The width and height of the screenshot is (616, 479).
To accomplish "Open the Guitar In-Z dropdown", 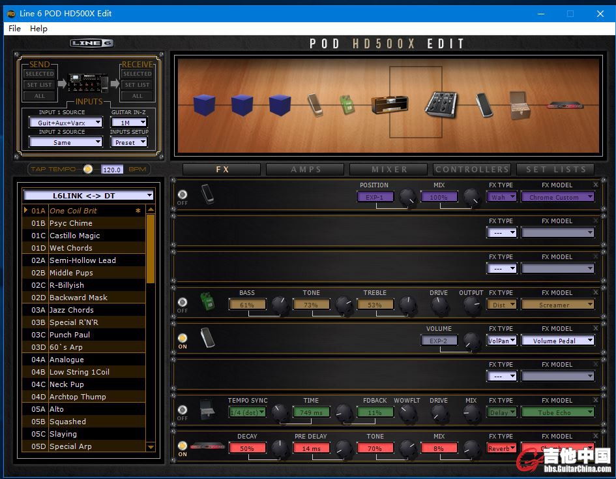I will click(x=129, y=122).
